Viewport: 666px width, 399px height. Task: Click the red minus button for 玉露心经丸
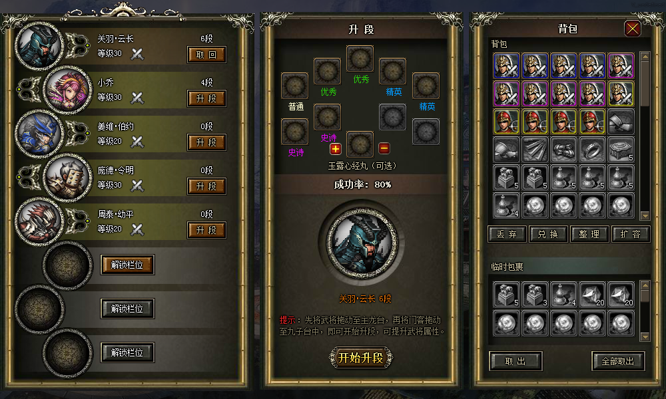tap(384, 148)
